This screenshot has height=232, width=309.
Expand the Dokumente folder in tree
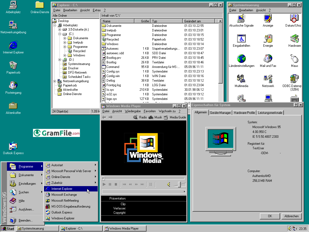click(65, 38)
